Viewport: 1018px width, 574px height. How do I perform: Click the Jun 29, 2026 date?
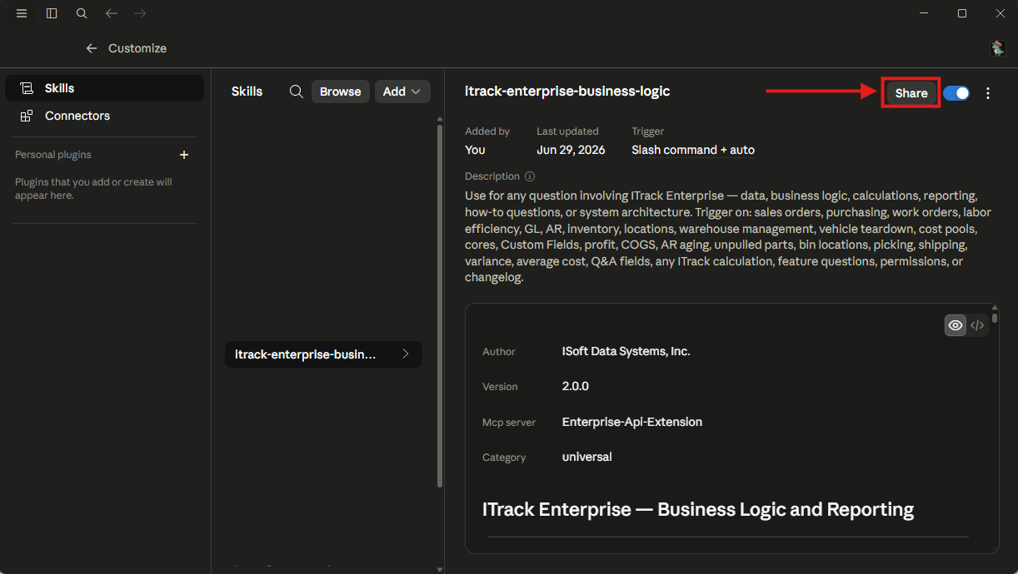pyautogui.click(x=571, y=150)
